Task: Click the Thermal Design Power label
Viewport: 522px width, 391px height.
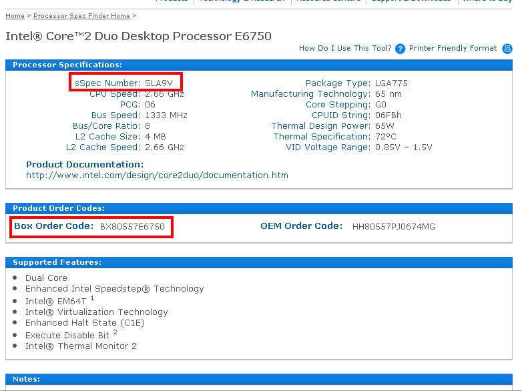Action: [321, 126]
